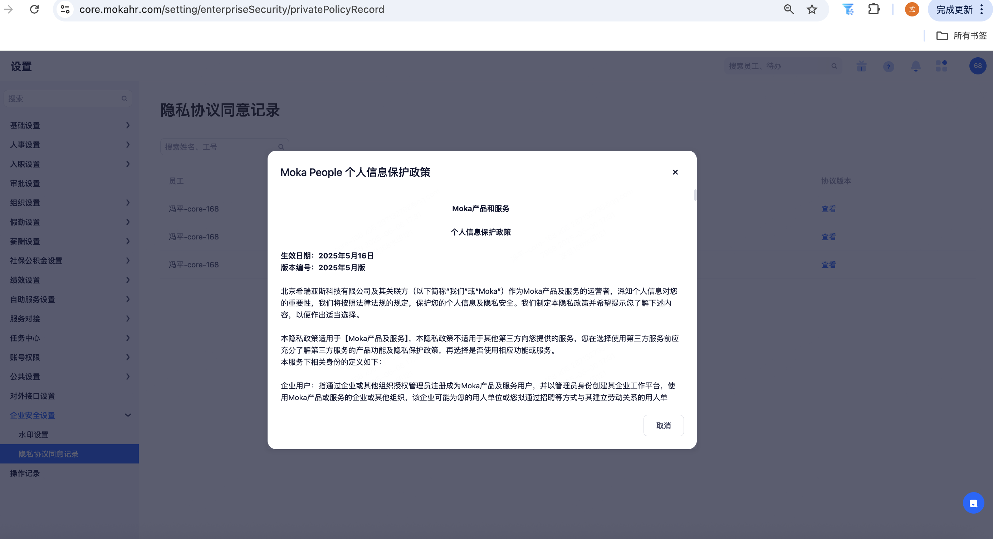993x539 pixels.
Task: Expand 公共设置 in the sidebar
Action: coord(69,377)
